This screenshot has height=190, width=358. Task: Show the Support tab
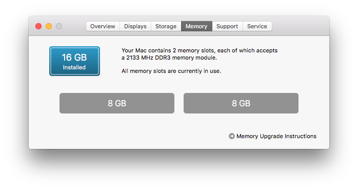[x=227, y=26]
